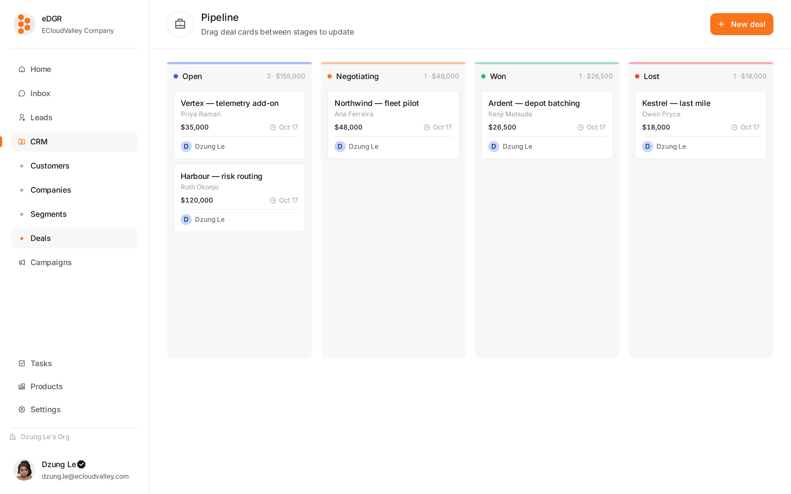Click the blue dot of Open stage

click(x=176, y=77)
